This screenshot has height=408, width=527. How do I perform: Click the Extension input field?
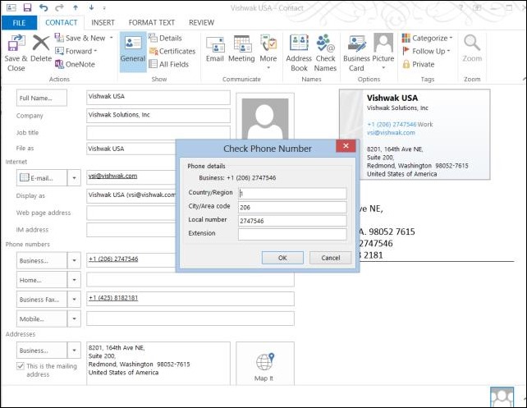(292, 234)
